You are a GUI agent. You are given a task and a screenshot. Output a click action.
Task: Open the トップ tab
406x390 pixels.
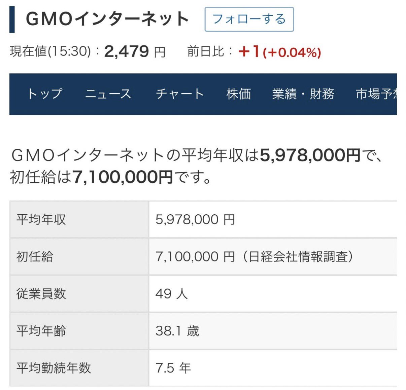[45, 94]
